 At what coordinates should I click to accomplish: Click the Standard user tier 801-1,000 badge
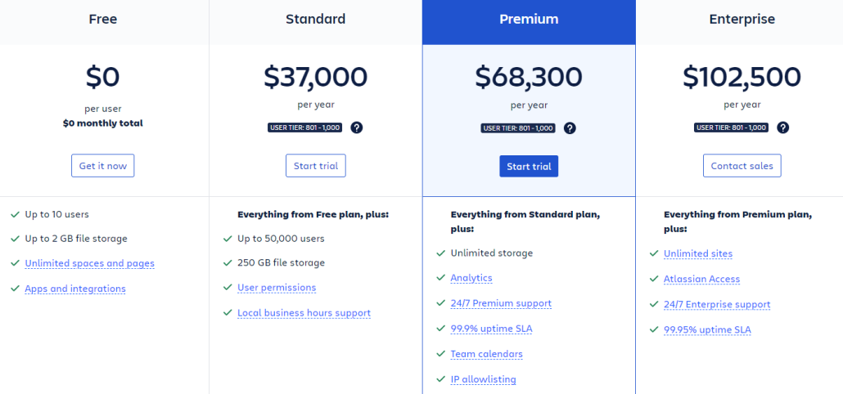point(304,128)
